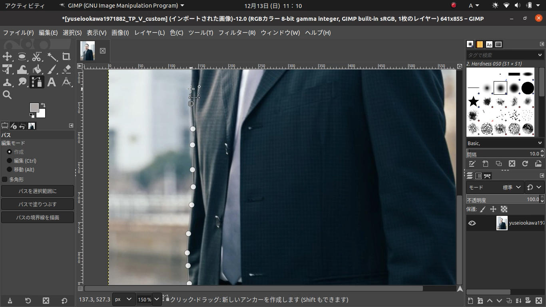Open the px unit dropdown

(123, 299)
